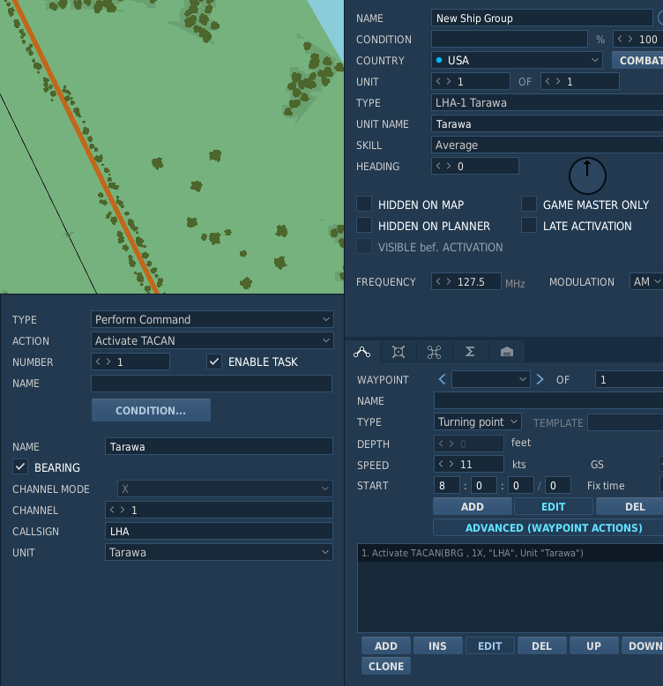
Task: Expand the Perform Command type dropdown
Action: tap(212, 319)
